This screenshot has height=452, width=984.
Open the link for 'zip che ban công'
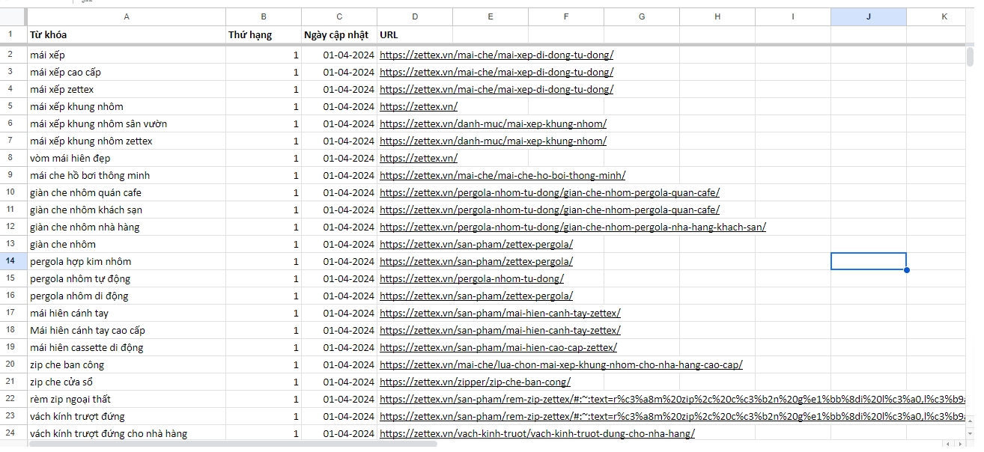click(561, 364)
